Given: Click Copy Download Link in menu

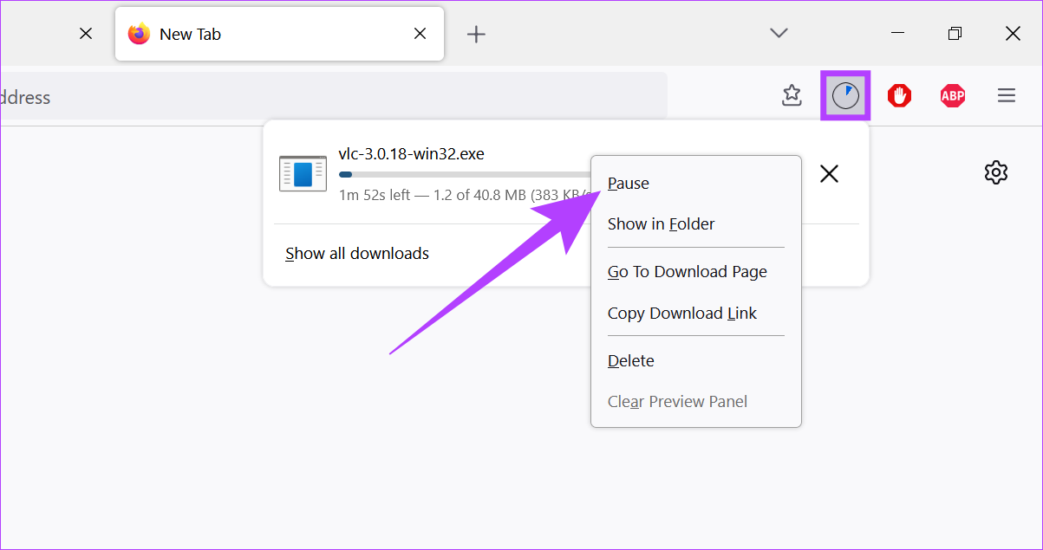Looking at the screenshot, I should click(681, 314).
